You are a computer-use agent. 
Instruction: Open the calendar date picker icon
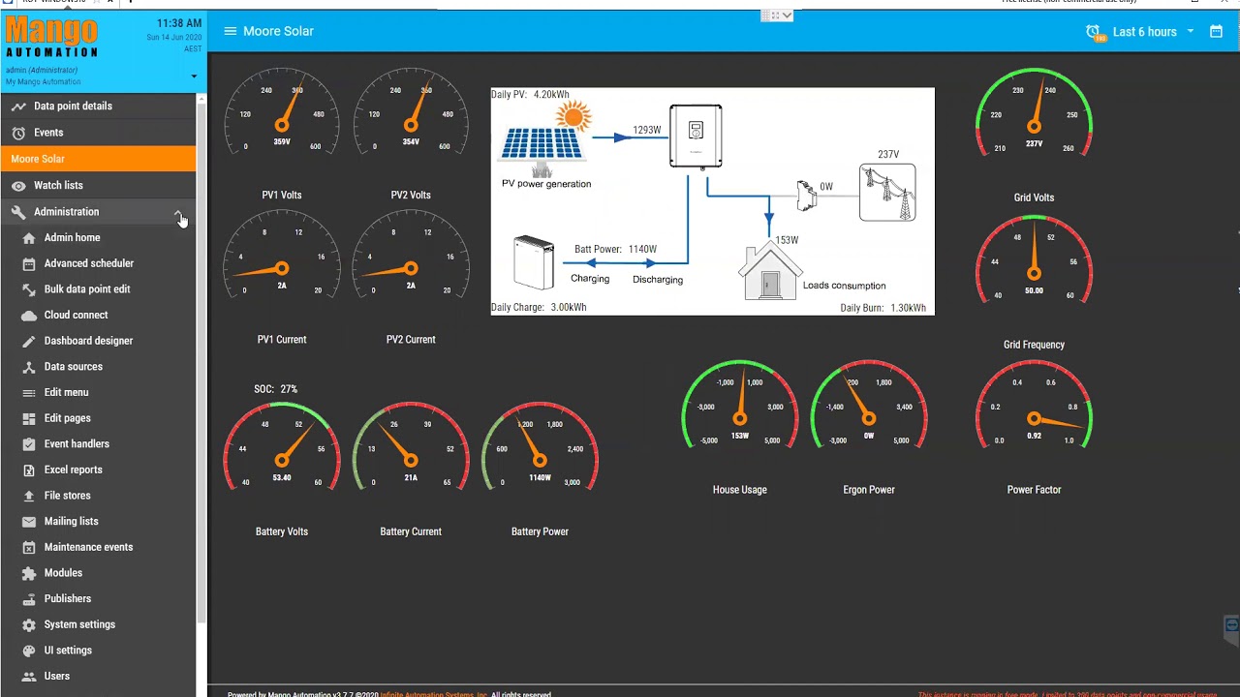tap(1216, 31)
